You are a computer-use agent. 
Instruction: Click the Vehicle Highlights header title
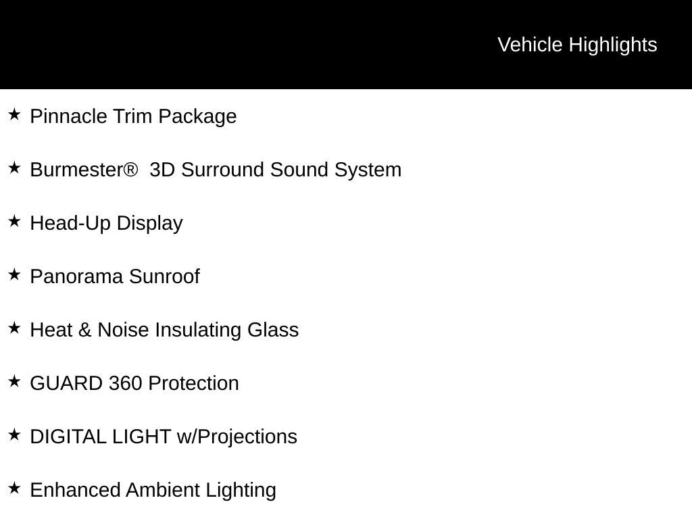click(577, 45)
